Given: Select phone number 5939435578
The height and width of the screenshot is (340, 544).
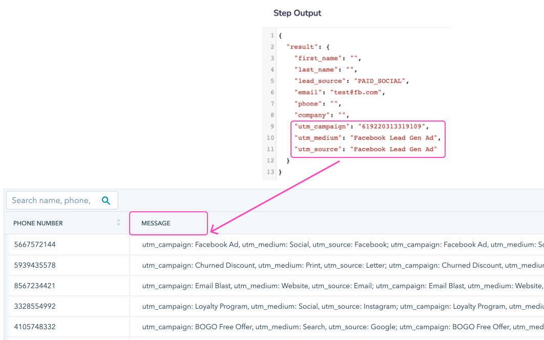Looking at the screenshot, I should click(x=35, y=265).
